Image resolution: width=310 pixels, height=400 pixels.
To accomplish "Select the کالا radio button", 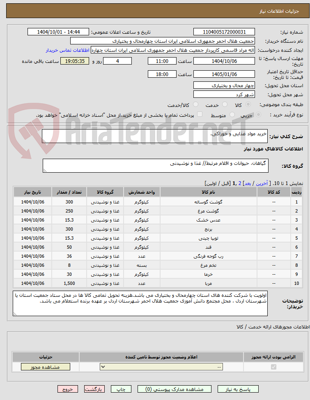I will [x=248, y=104].
